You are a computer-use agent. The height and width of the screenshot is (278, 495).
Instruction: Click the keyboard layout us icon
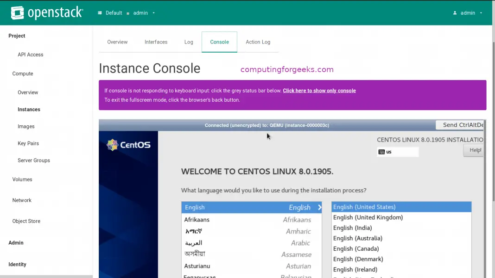pos(381,152)
